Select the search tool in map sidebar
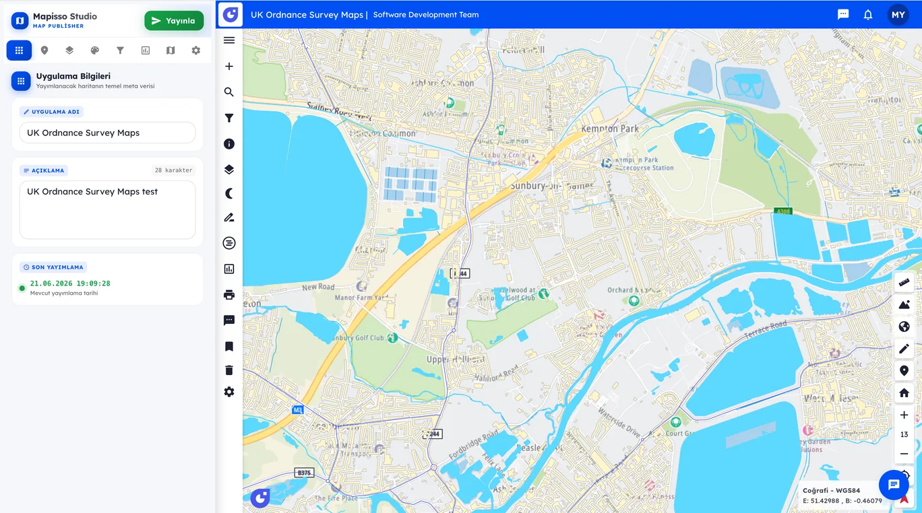This screenshot has height=513, width=922. pyautogui.click(x=229, y=92)
